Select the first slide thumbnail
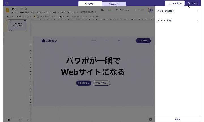 click(18, 25)
